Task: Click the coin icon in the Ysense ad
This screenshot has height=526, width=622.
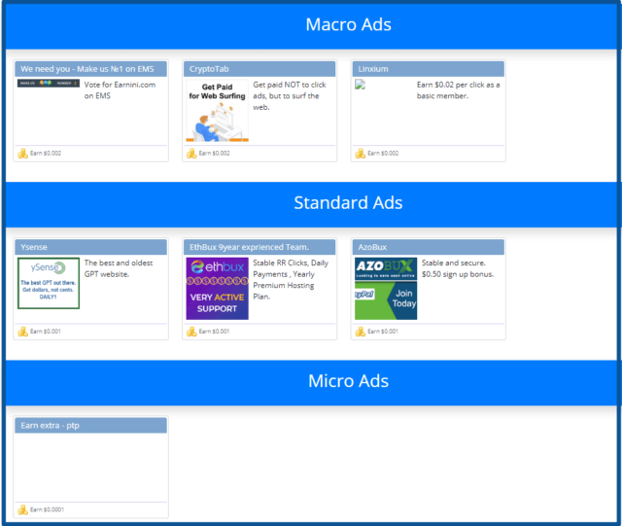Action: coord(22,332)
